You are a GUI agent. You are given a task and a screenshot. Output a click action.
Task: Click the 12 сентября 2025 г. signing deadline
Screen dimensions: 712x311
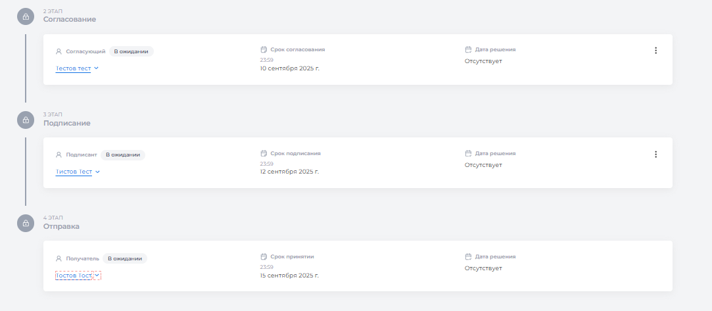pyautogui.click(x=289, y=172)
